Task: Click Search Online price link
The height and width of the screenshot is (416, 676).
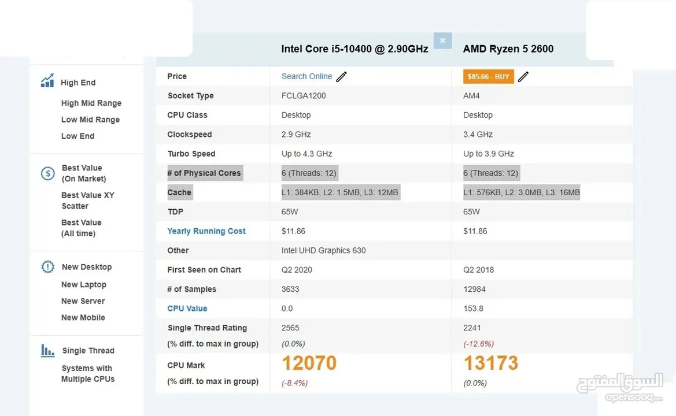Action: (x=306, y=76)
